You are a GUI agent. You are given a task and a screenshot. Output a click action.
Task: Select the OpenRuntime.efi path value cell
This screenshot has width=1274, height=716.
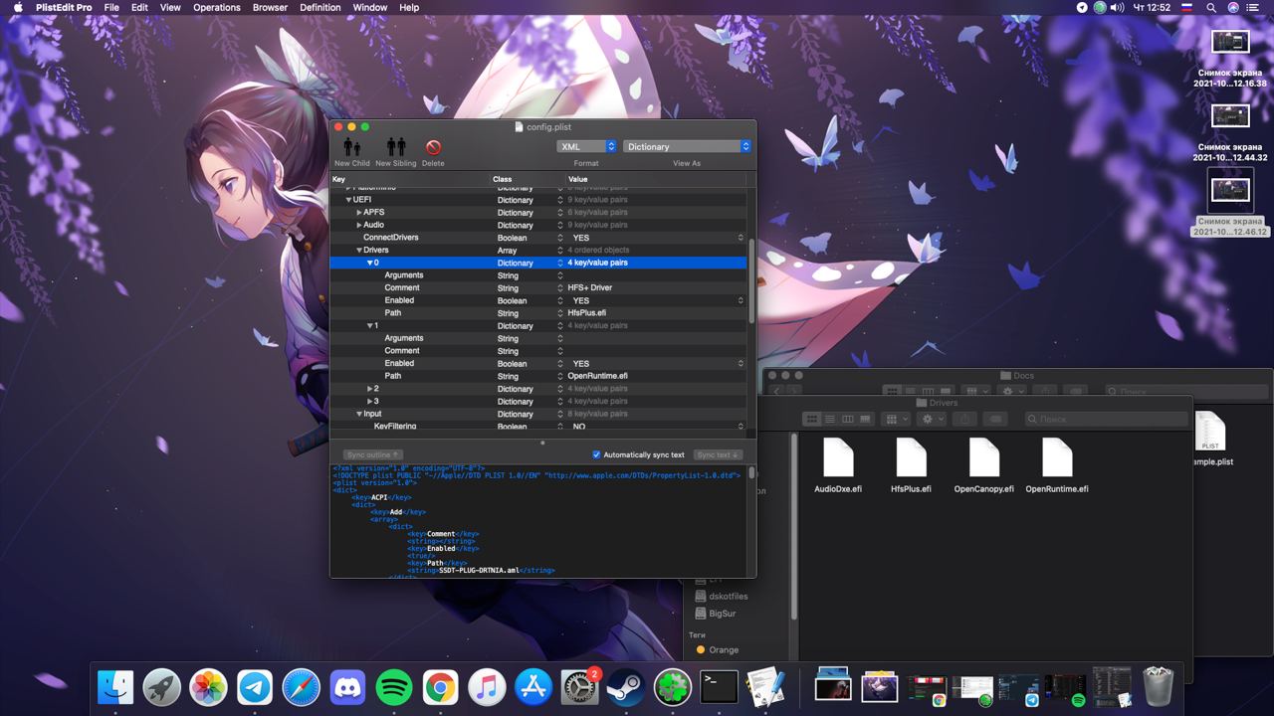point(656,376)
